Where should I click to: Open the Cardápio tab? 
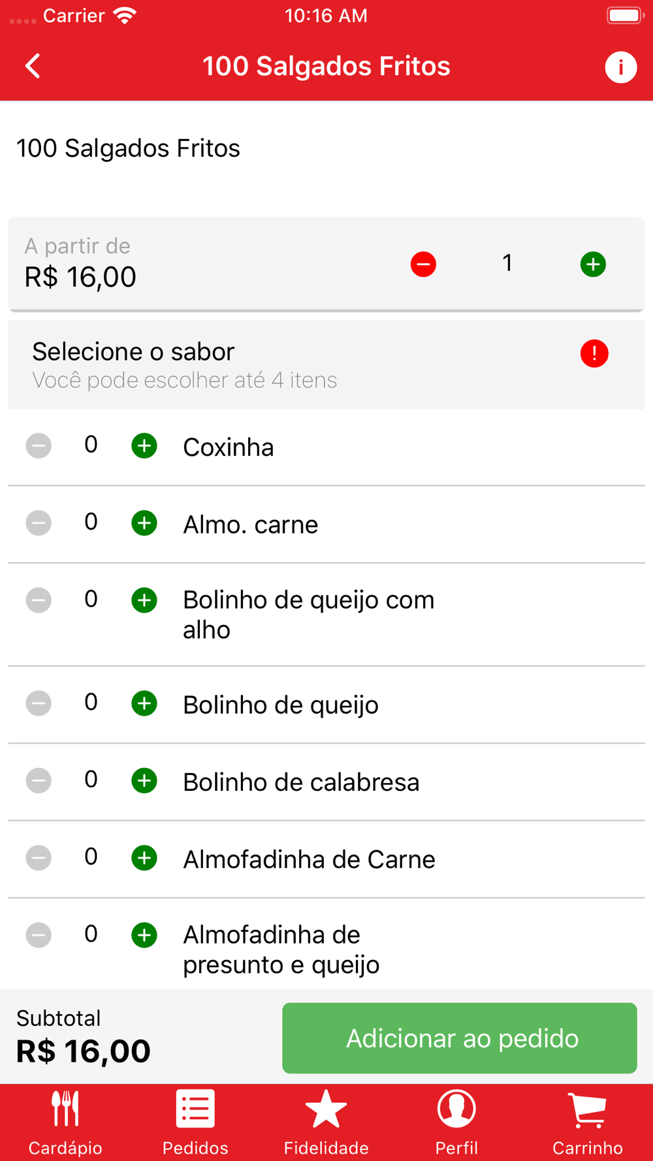(65, 1122)
